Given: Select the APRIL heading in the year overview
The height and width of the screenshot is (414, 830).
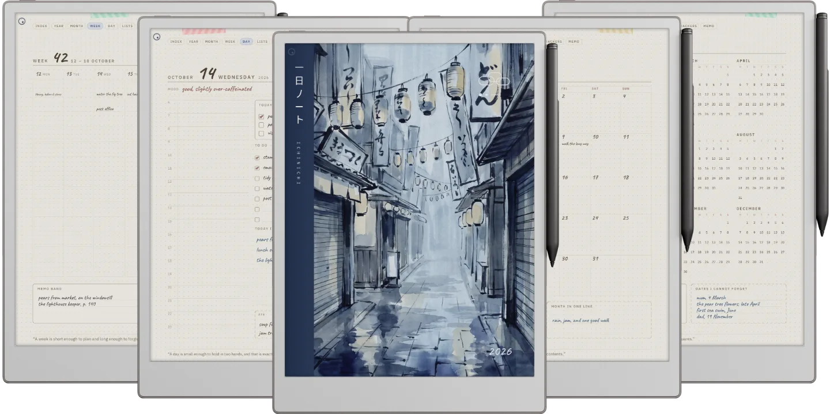Looking at the screenshot, I should [743, 61].
